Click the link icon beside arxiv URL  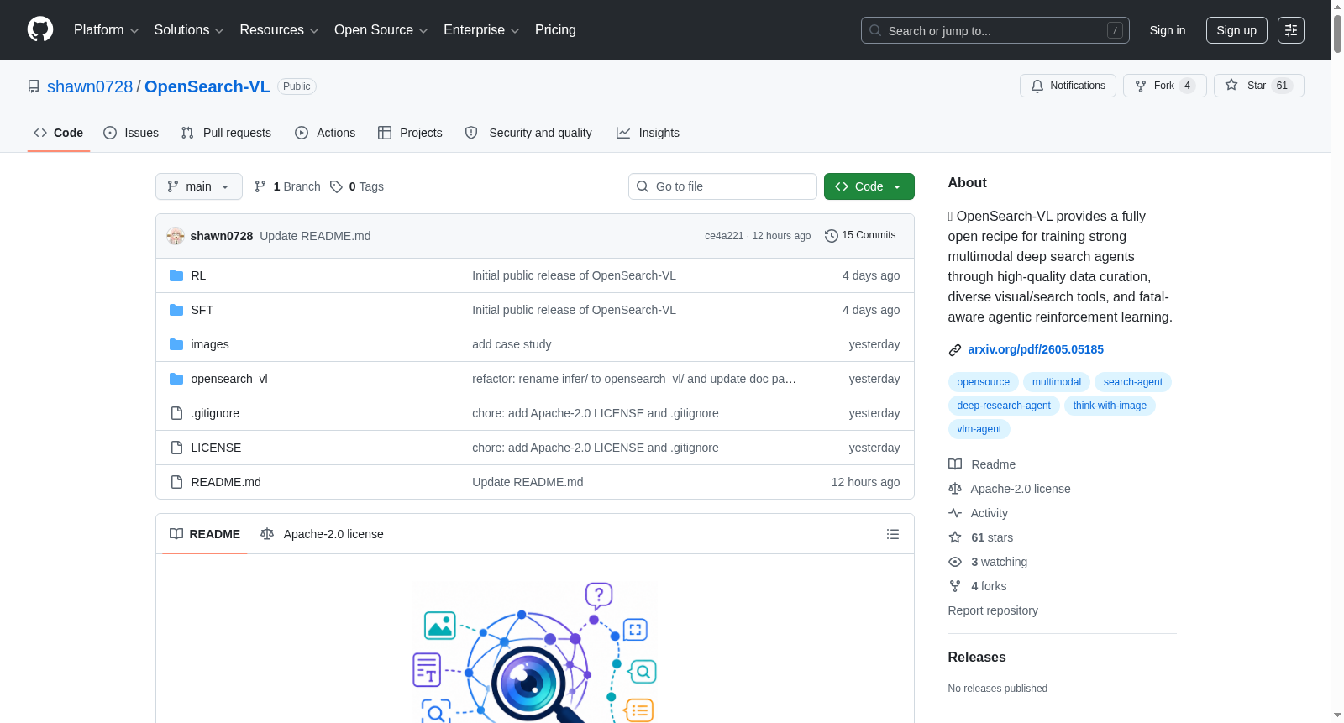(955, 350)
